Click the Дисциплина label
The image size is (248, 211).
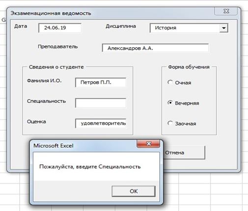121,26
